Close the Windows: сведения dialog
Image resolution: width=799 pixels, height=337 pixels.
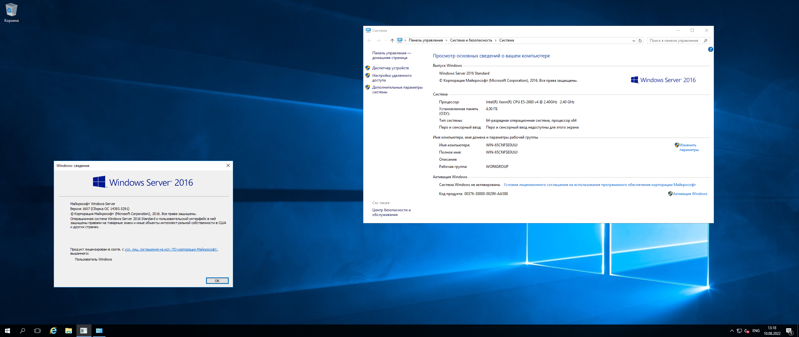[228, 165]
